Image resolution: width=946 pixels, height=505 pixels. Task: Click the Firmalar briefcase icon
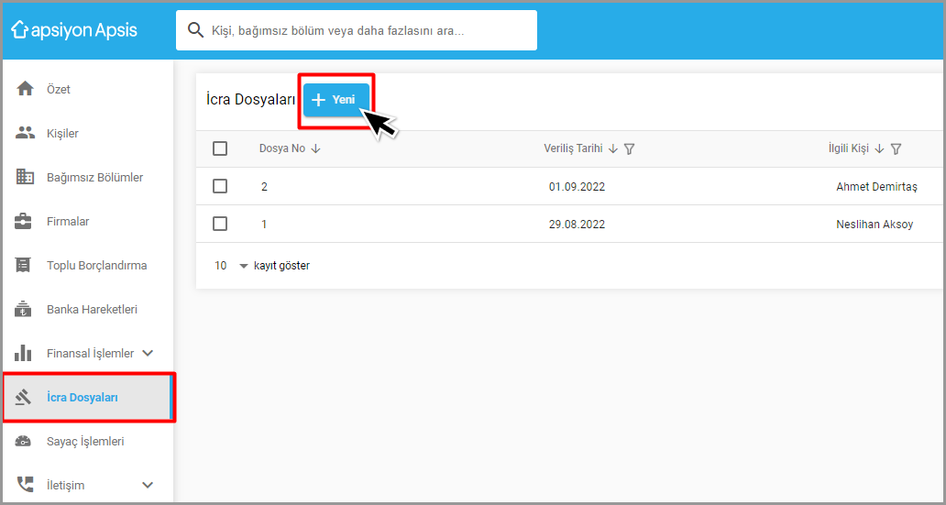coord(23,222)
